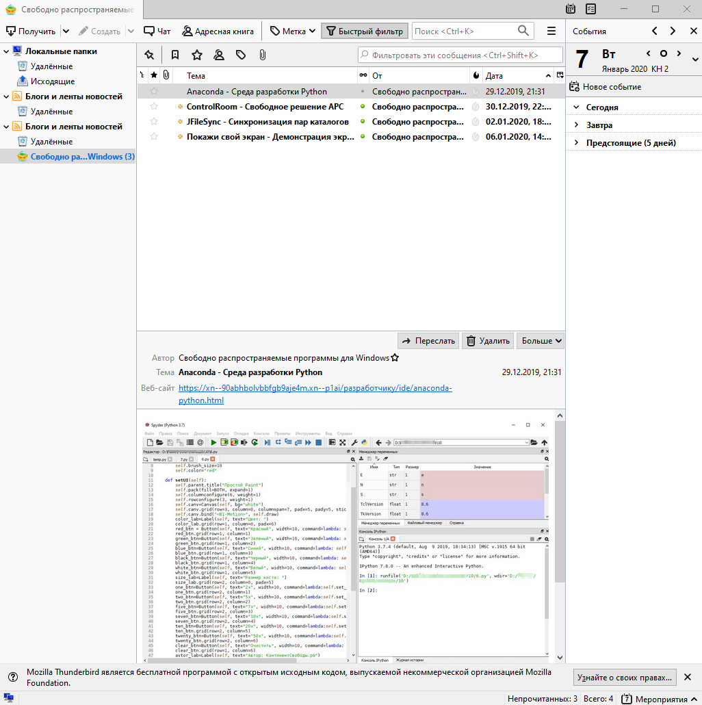Open the Больше dropdown menu
The width and height of the screenshot is (702, 705).
(x=541, y=341)
